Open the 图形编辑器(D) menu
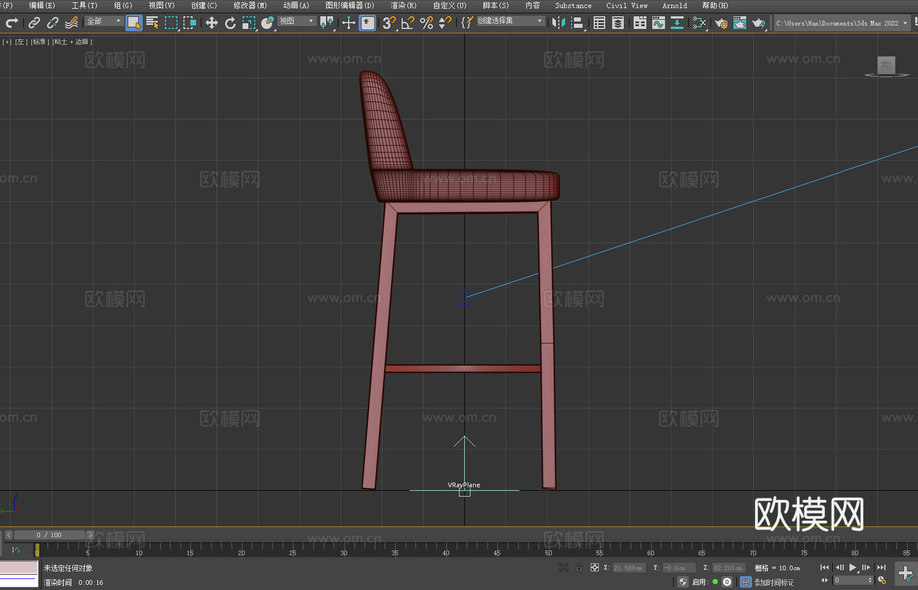918x590 pixels. coord(349,5)
